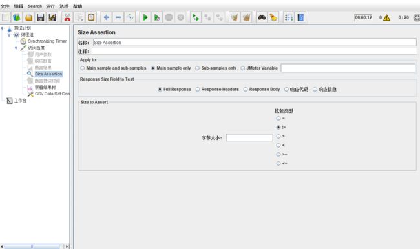
Task: Click the Reset search icon
Action: tap(273, 17)
